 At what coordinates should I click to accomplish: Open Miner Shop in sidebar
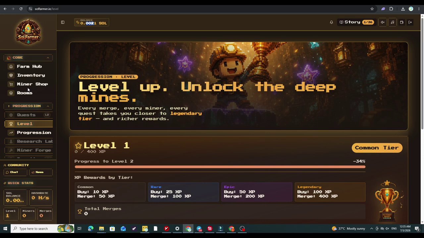28,84
